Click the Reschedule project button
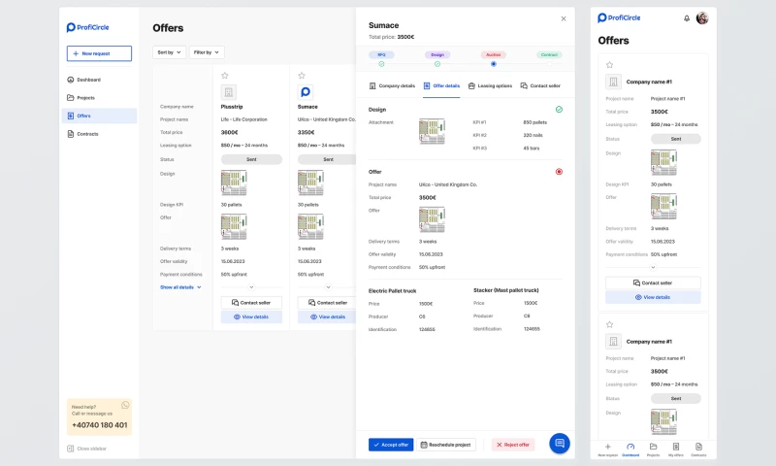776x466 pixels. 447,445
